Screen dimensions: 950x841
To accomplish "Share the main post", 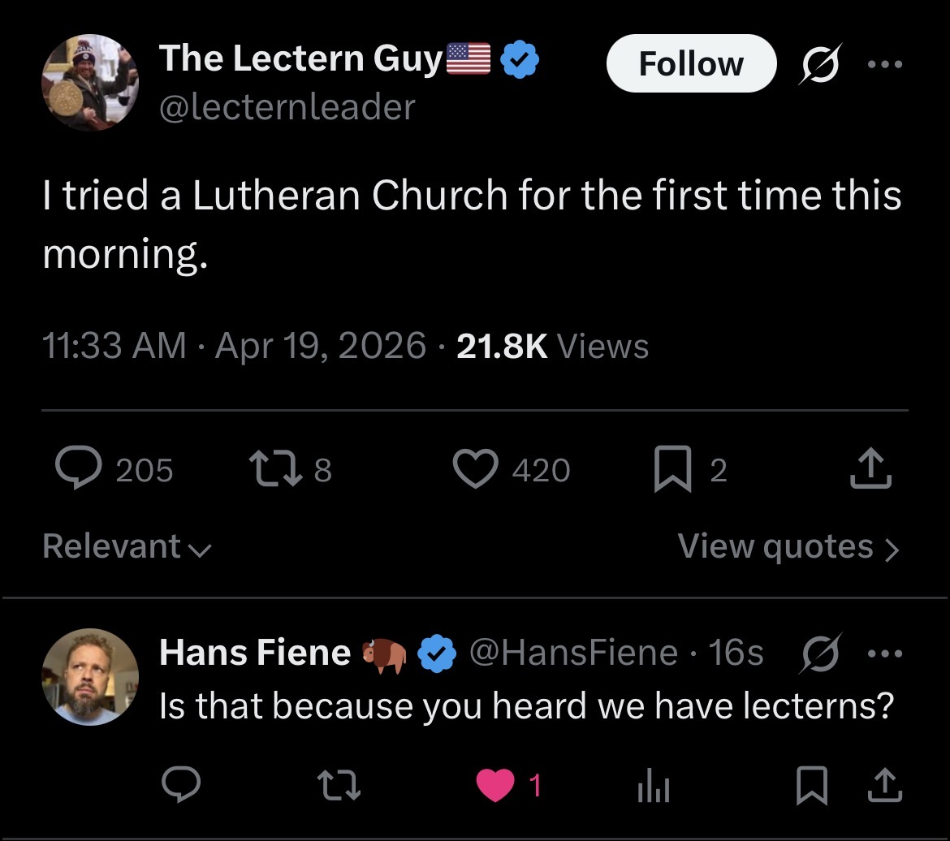I will (x=872, y=469).
